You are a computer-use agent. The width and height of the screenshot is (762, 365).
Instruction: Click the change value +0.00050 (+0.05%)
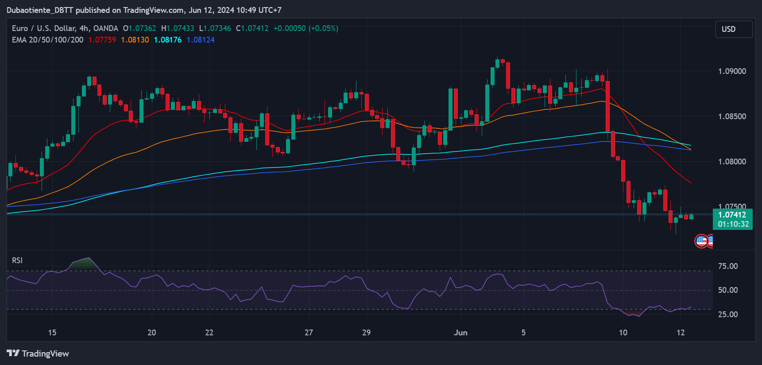(306, 28)
